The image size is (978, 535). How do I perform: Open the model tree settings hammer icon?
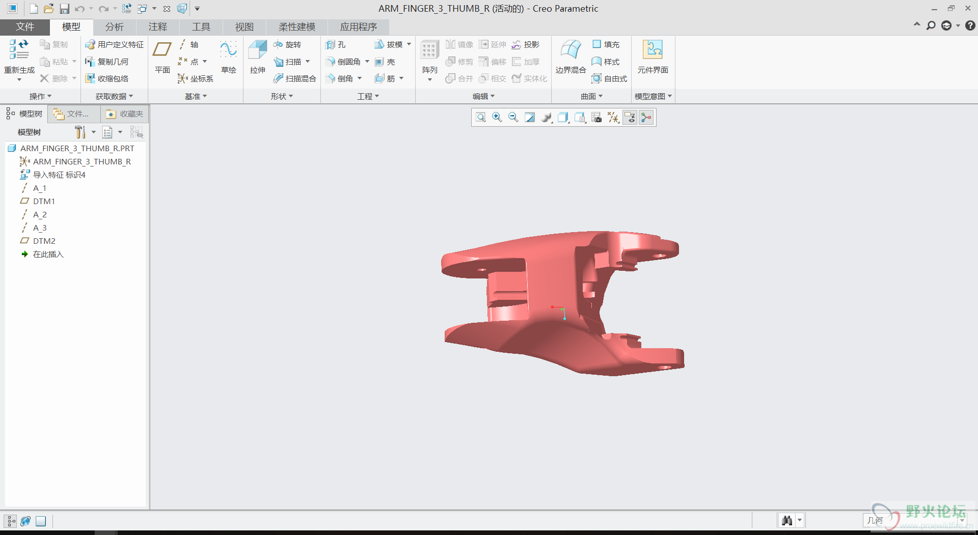(80, 132)
